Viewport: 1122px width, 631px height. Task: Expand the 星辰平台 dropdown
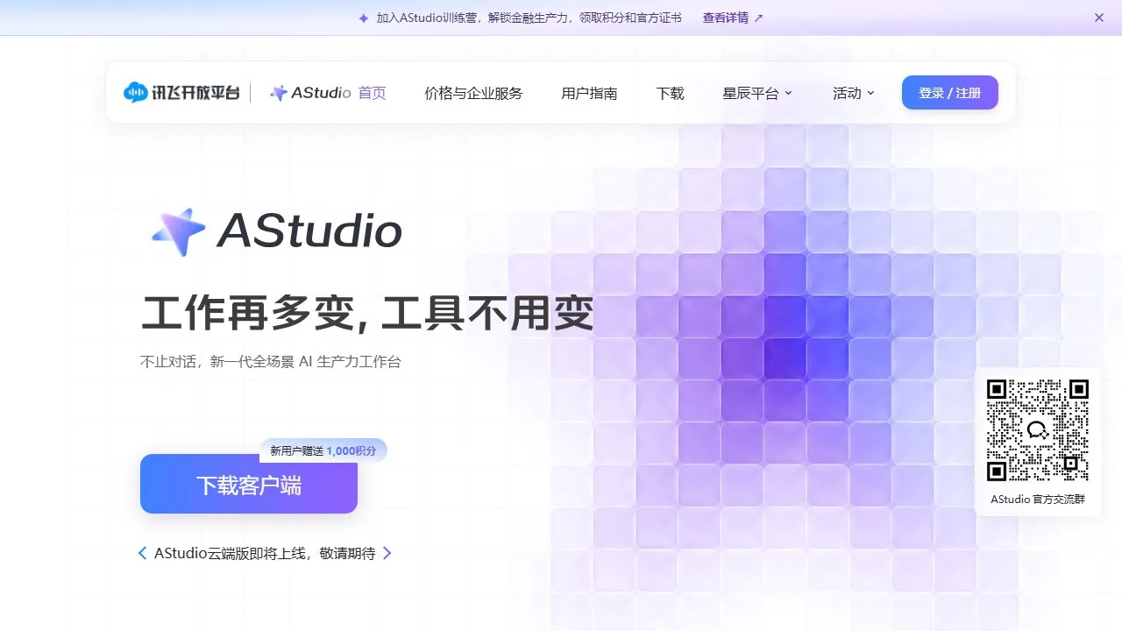click(757, 93)
